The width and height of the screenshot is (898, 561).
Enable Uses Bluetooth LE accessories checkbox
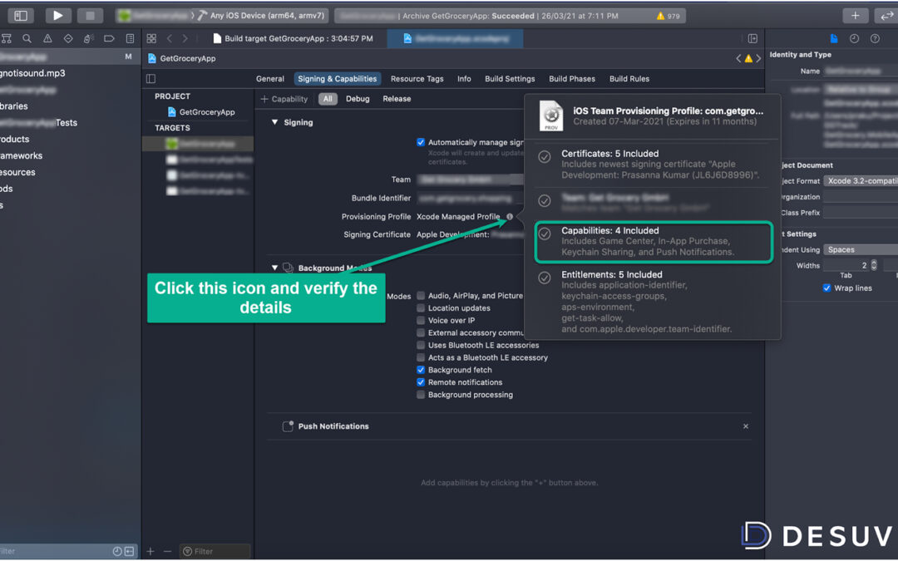(x=421, y=345)
